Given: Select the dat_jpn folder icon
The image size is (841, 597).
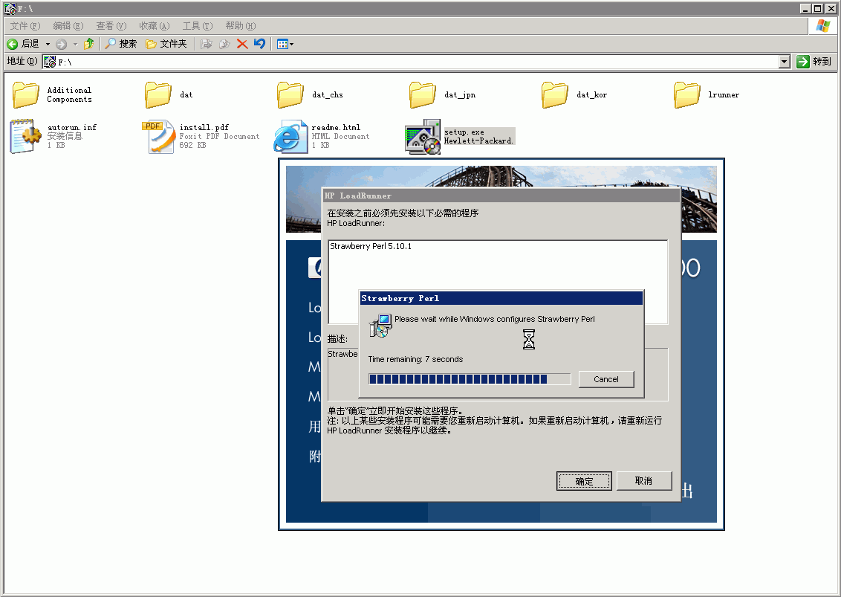Looking at the screenshot, I should [x=423, y=95].
